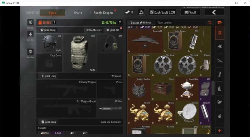Click the storage list vertical scrollbar

pos(213,88)
